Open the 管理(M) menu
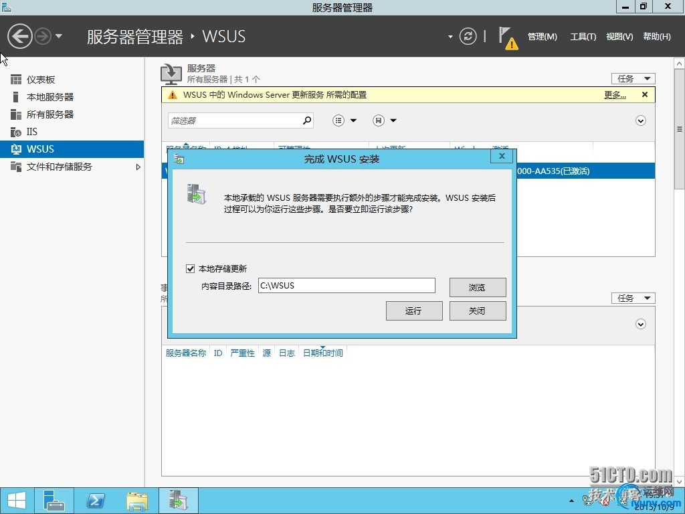 (x=542, y=37)
